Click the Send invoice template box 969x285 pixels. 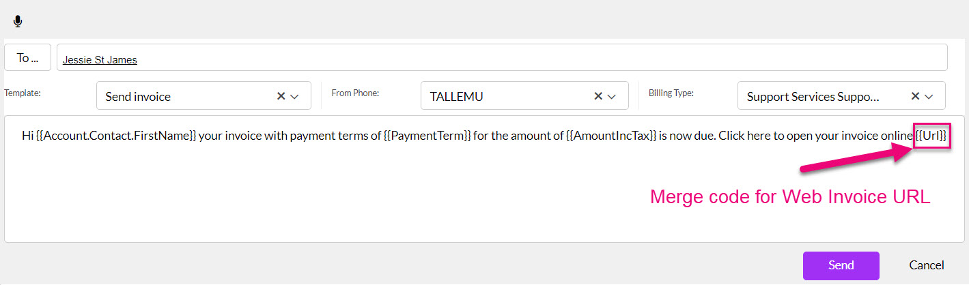[203, 96]
